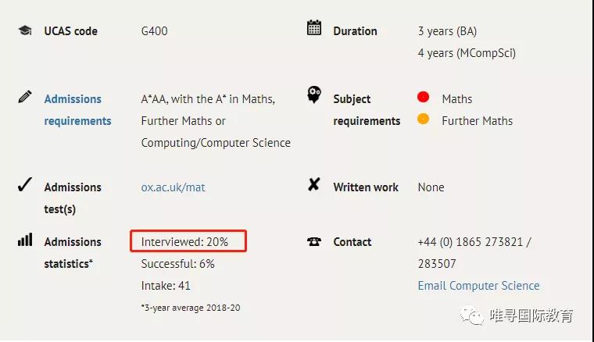Click the orange dot beside Further Maths

(x=423, y=119)
